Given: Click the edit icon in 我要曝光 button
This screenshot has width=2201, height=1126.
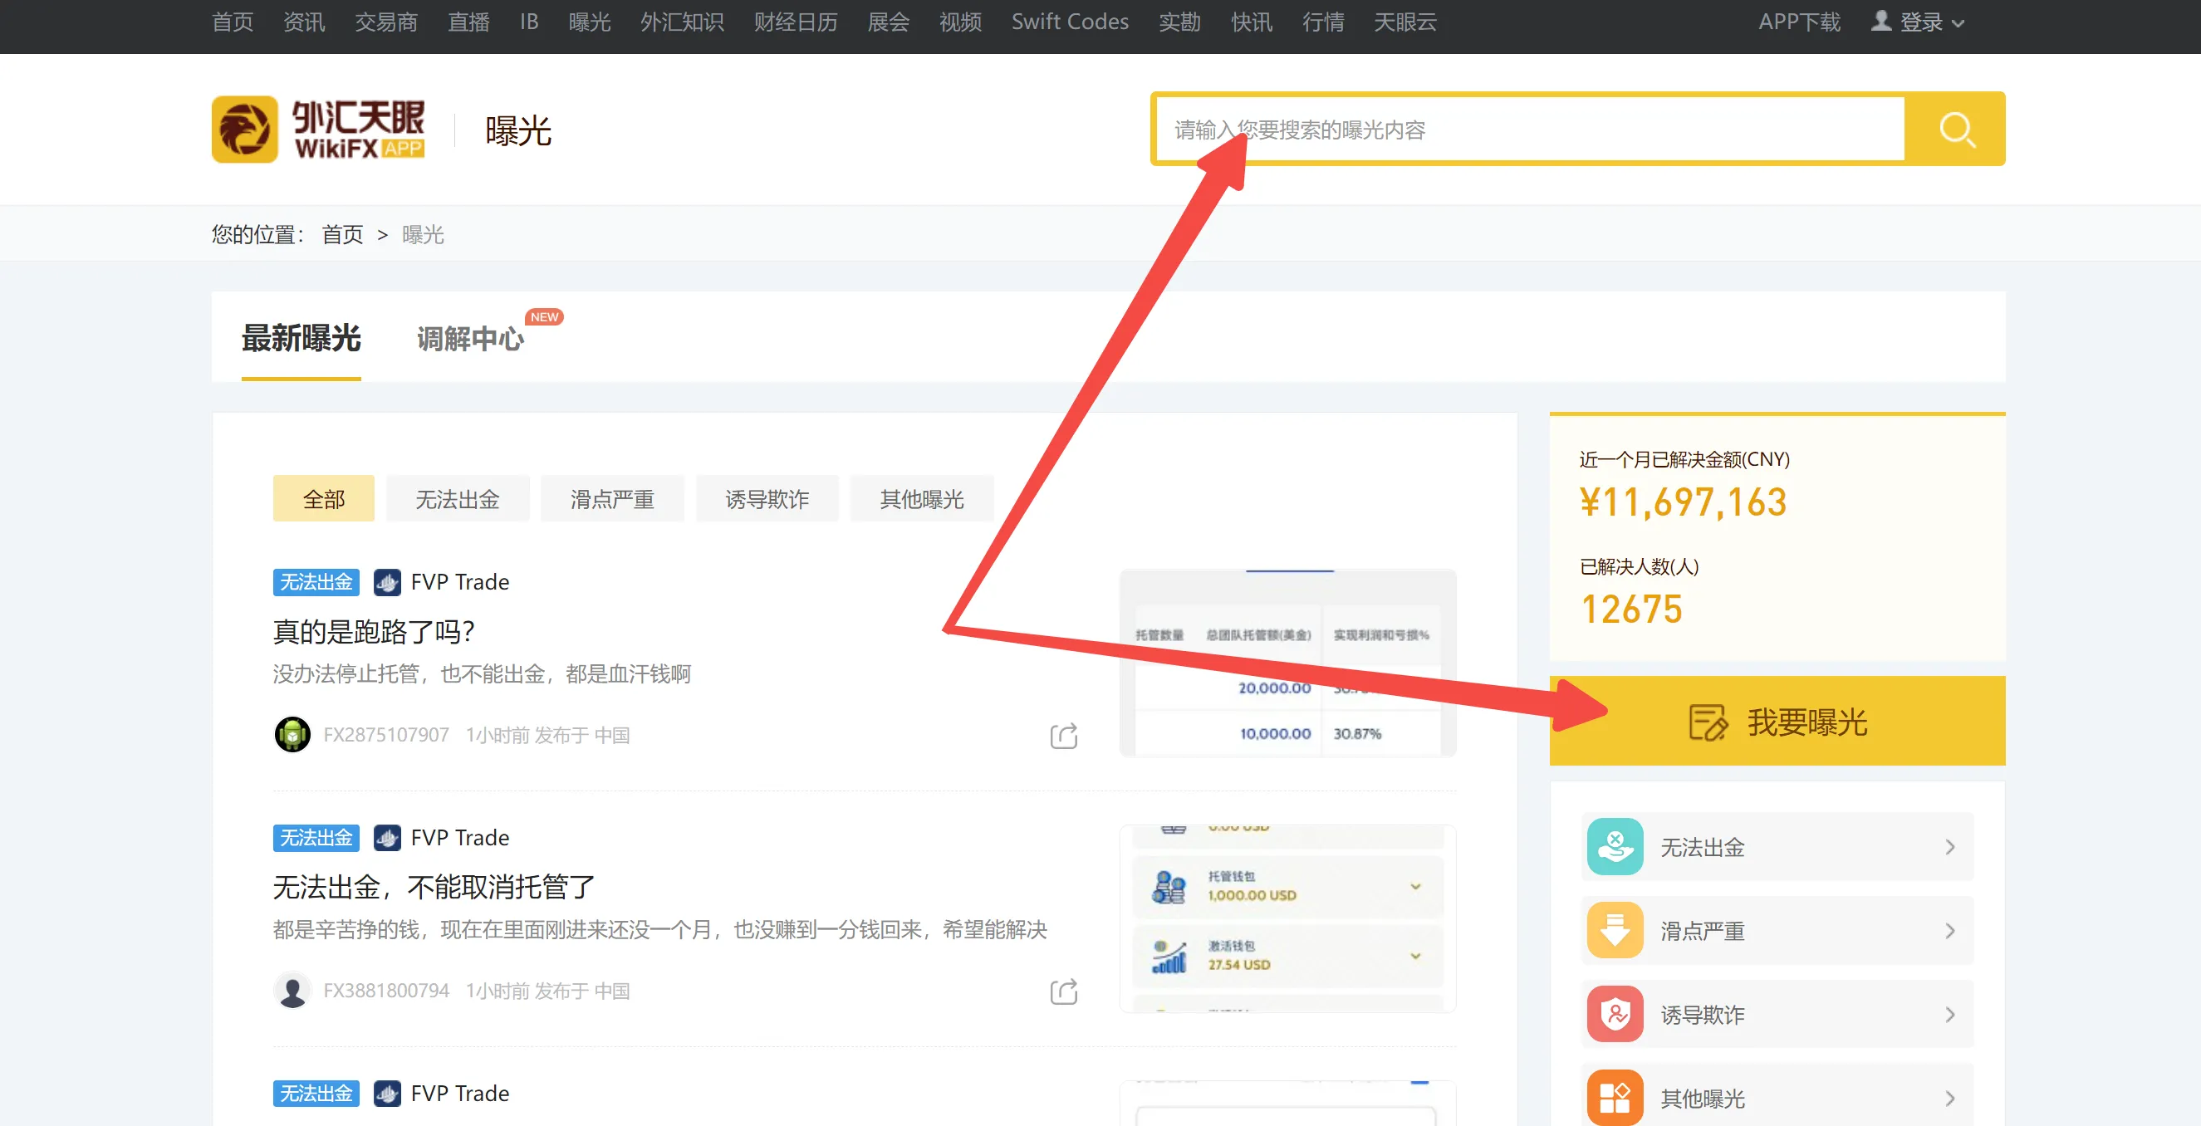Looking at the screenshot, I should click(1708, 722).
